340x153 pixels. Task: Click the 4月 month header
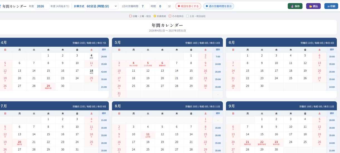coord(4,42)
